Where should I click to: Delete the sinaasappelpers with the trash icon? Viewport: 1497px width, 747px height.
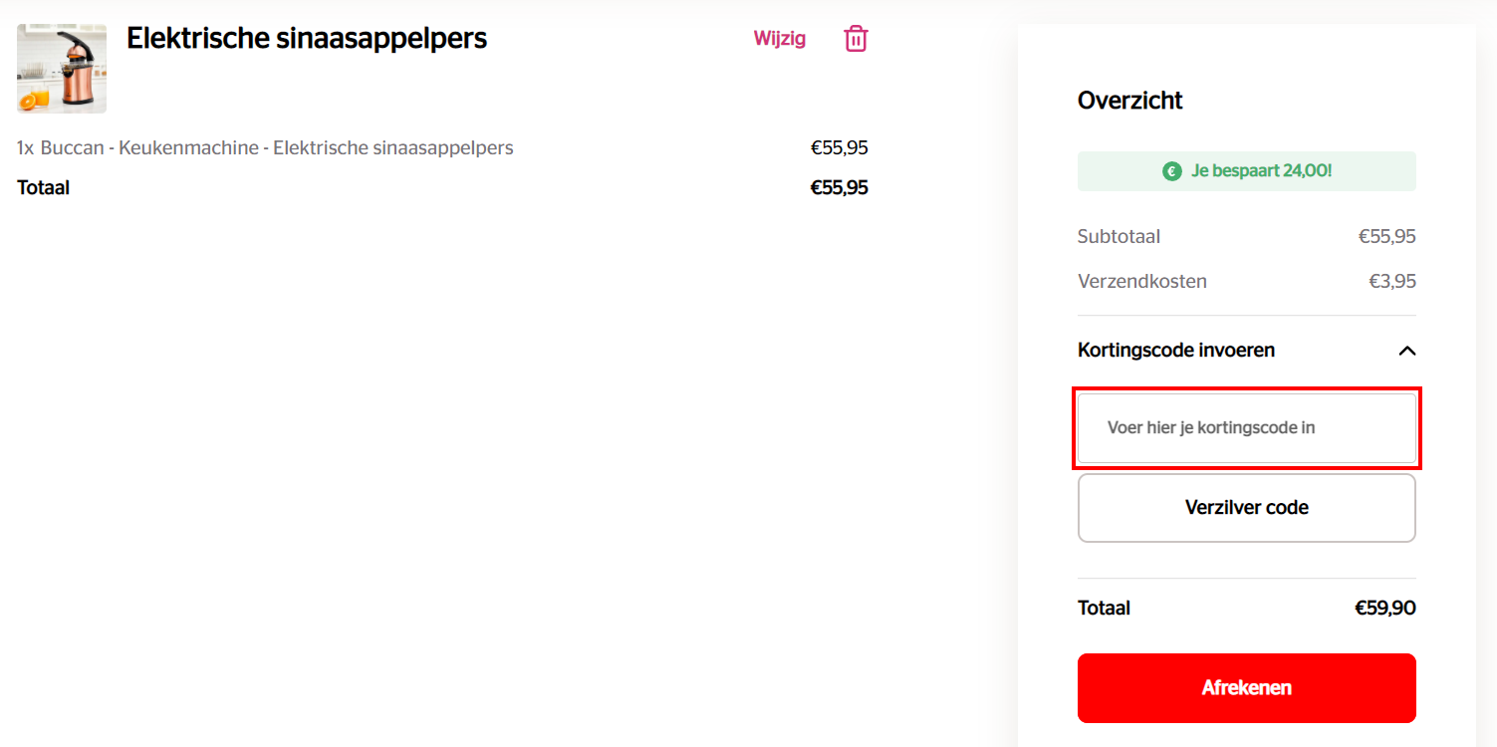pyautogui.click(x=856, y=39)
